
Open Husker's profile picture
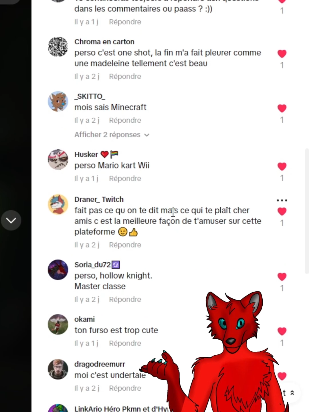58,160
